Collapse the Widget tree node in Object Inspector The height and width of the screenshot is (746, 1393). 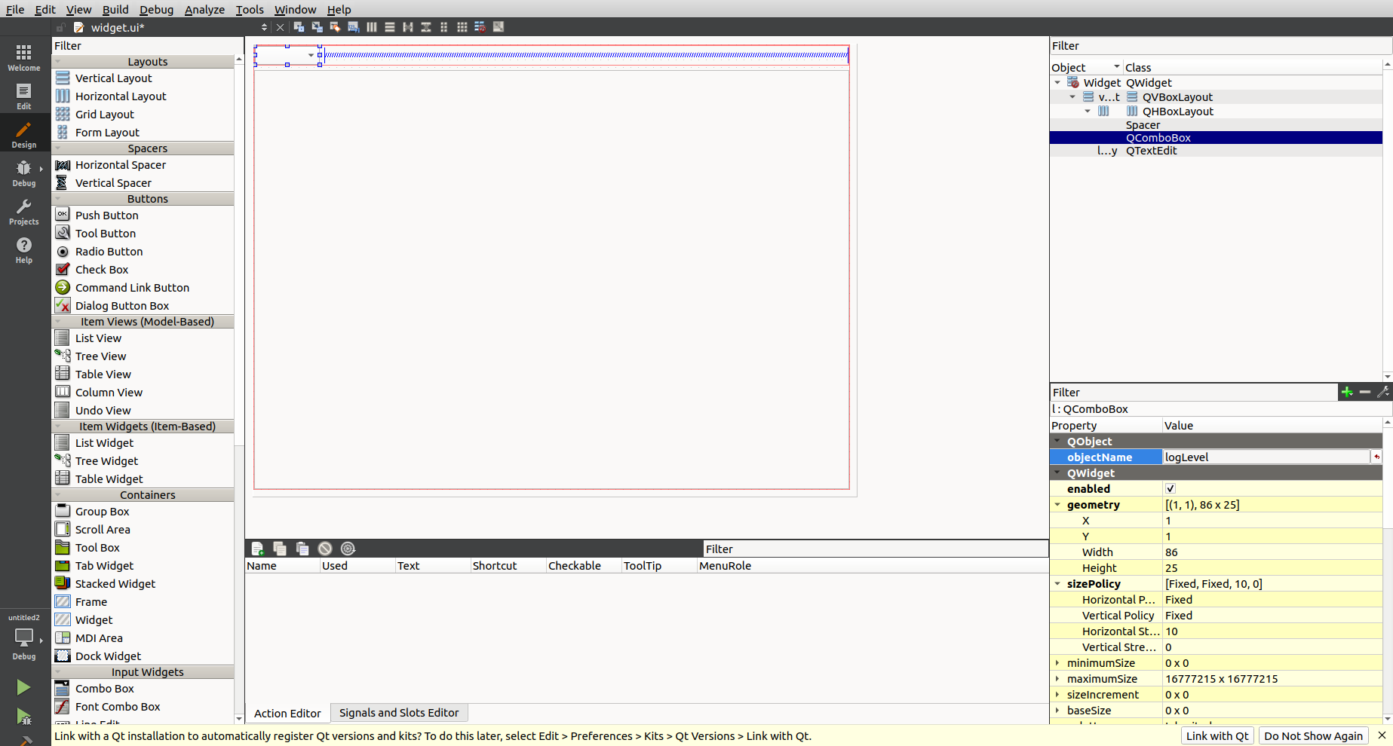[1057, 83]
